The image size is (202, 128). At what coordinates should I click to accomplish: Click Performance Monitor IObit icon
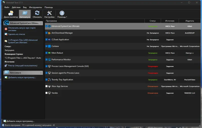click(x=49, y=60)
